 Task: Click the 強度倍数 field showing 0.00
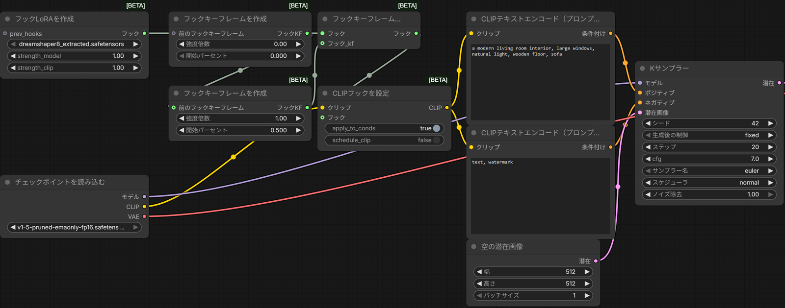point(240,44)
